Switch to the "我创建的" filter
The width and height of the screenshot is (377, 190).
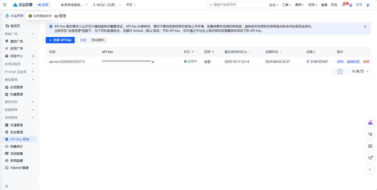pyautogui.click(x=98, y=40)
